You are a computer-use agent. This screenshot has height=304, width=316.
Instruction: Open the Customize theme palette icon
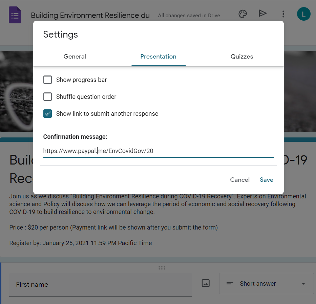[243, 14]
